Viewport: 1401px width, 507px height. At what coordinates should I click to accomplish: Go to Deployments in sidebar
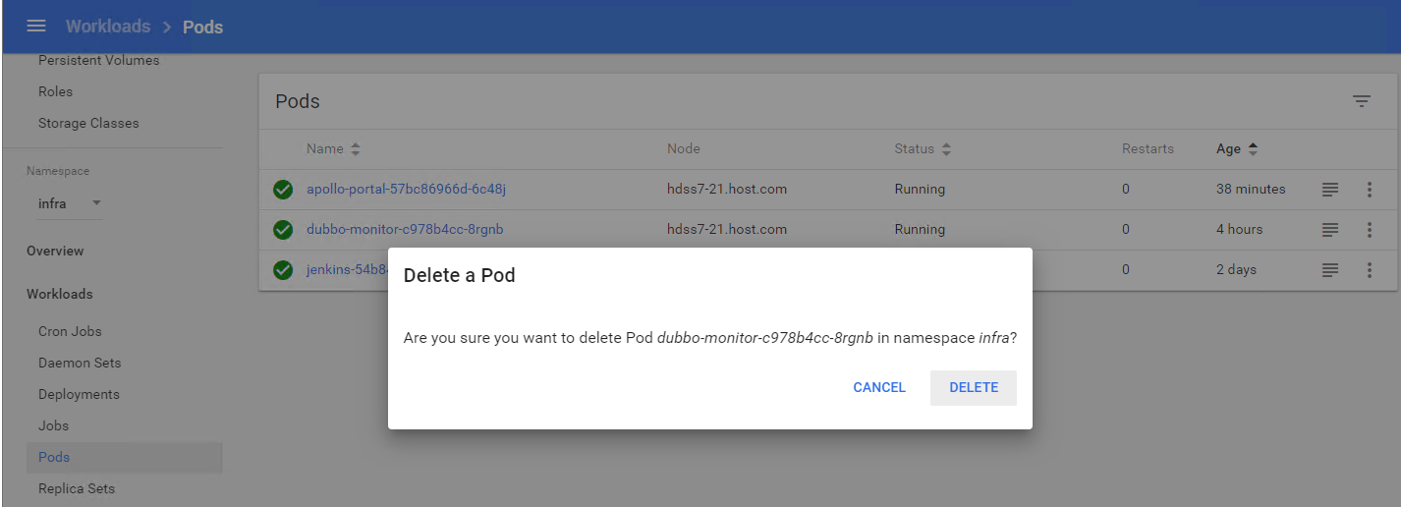pos(79,394)
